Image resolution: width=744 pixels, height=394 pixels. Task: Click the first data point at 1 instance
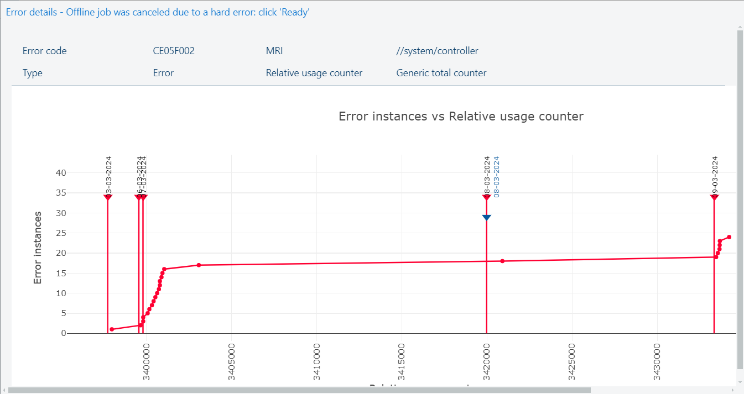112,329
